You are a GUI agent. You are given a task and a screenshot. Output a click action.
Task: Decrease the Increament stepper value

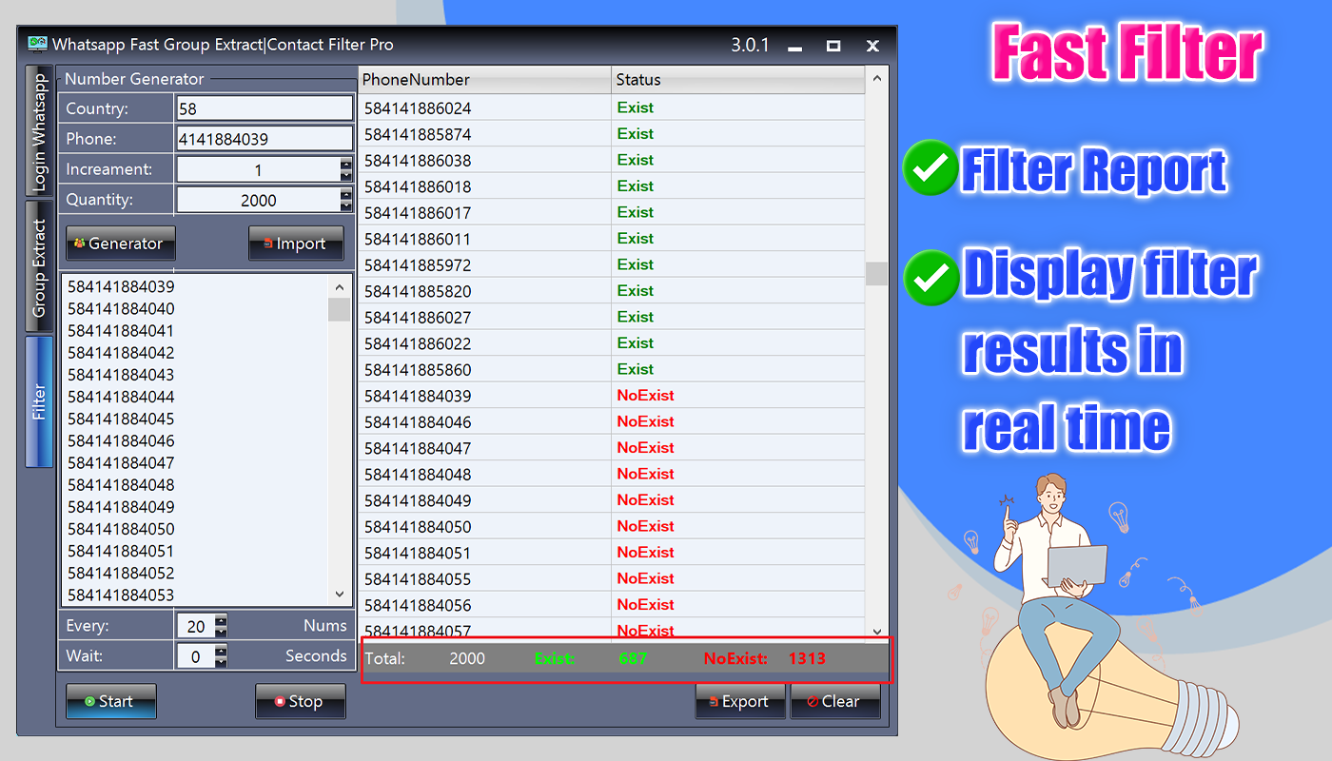346,175
